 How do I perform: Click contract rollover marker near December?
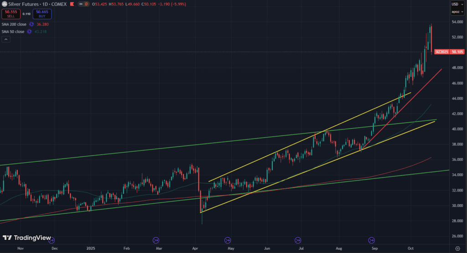[52, 240]
